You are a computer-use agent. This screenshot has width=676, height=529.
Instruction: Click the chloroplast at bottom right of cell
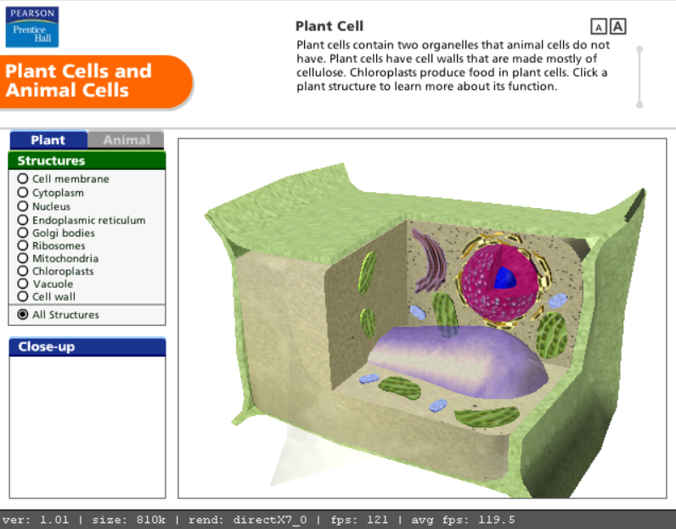[487, 416]
